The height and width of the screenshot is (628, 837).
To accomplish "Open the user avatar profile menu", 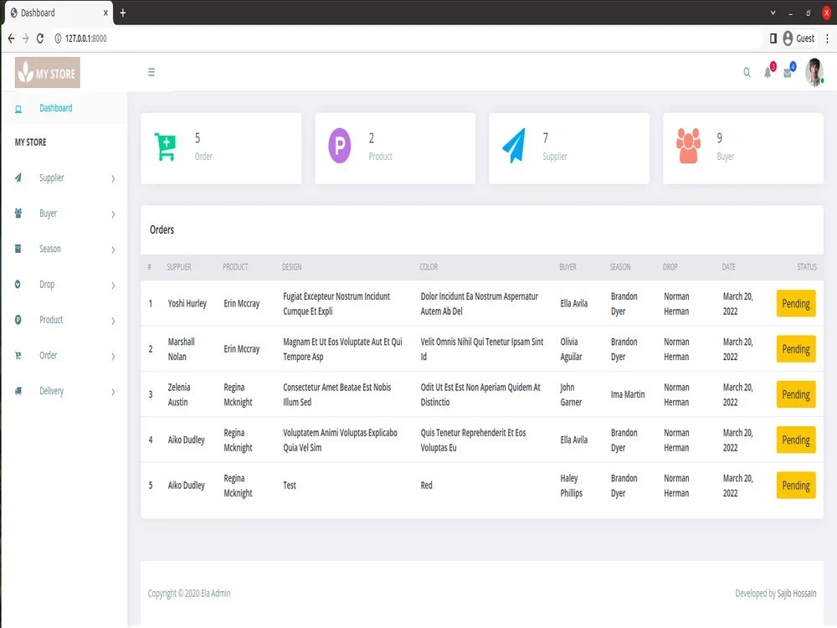I will (x=814, y=72).
